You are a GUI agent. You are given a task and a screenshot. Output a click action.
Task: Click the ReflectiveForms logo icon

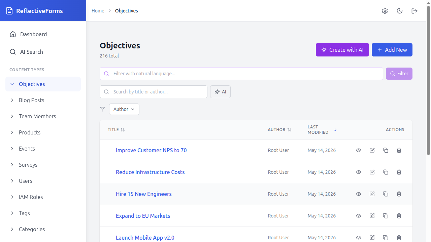coord(9,11)
